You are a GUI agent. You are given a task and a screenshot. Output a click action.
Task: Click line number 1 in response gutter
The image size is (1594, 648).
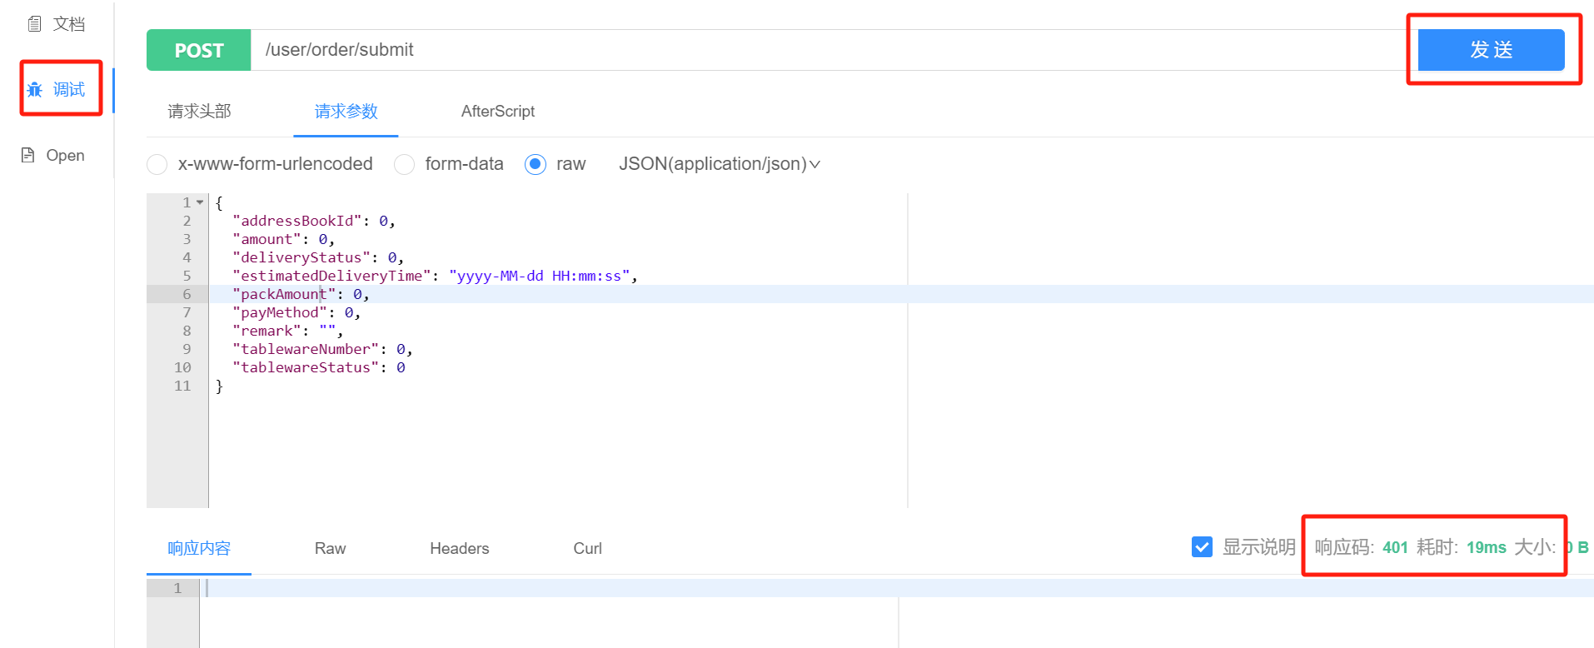point(177,588)
